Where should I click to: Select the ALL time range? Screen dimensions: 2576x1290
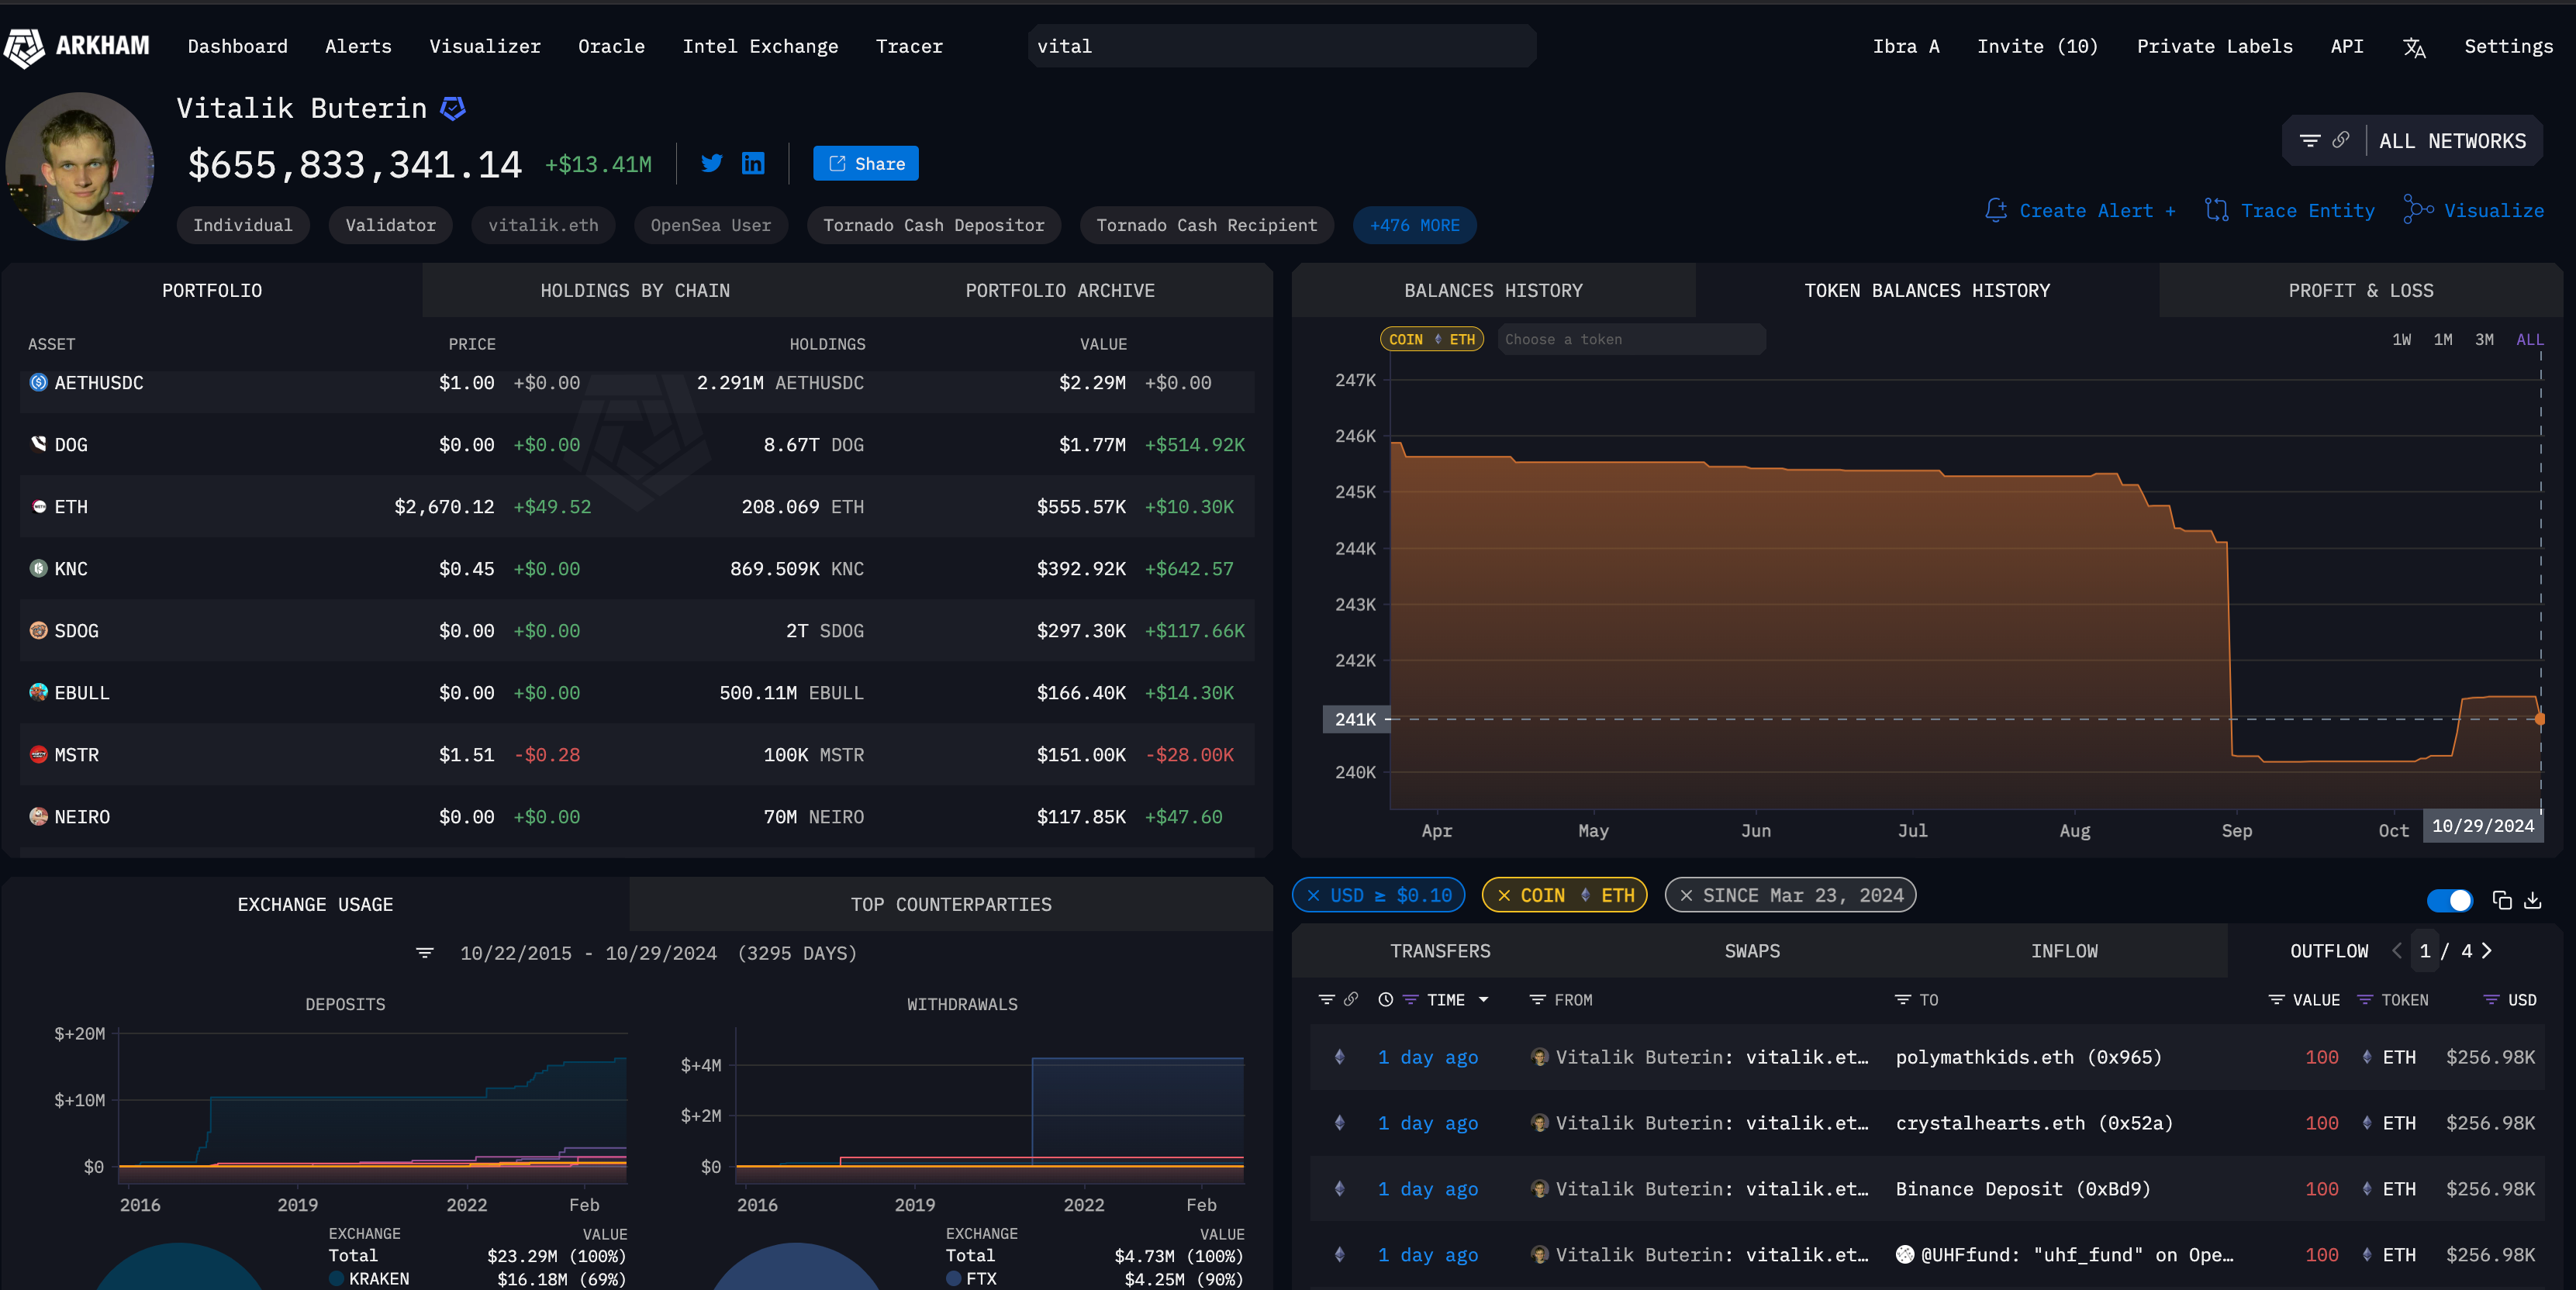point(2529,340)
